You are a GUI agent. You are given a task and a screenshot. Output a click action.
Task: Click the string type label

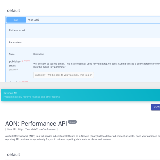point(12,66)
